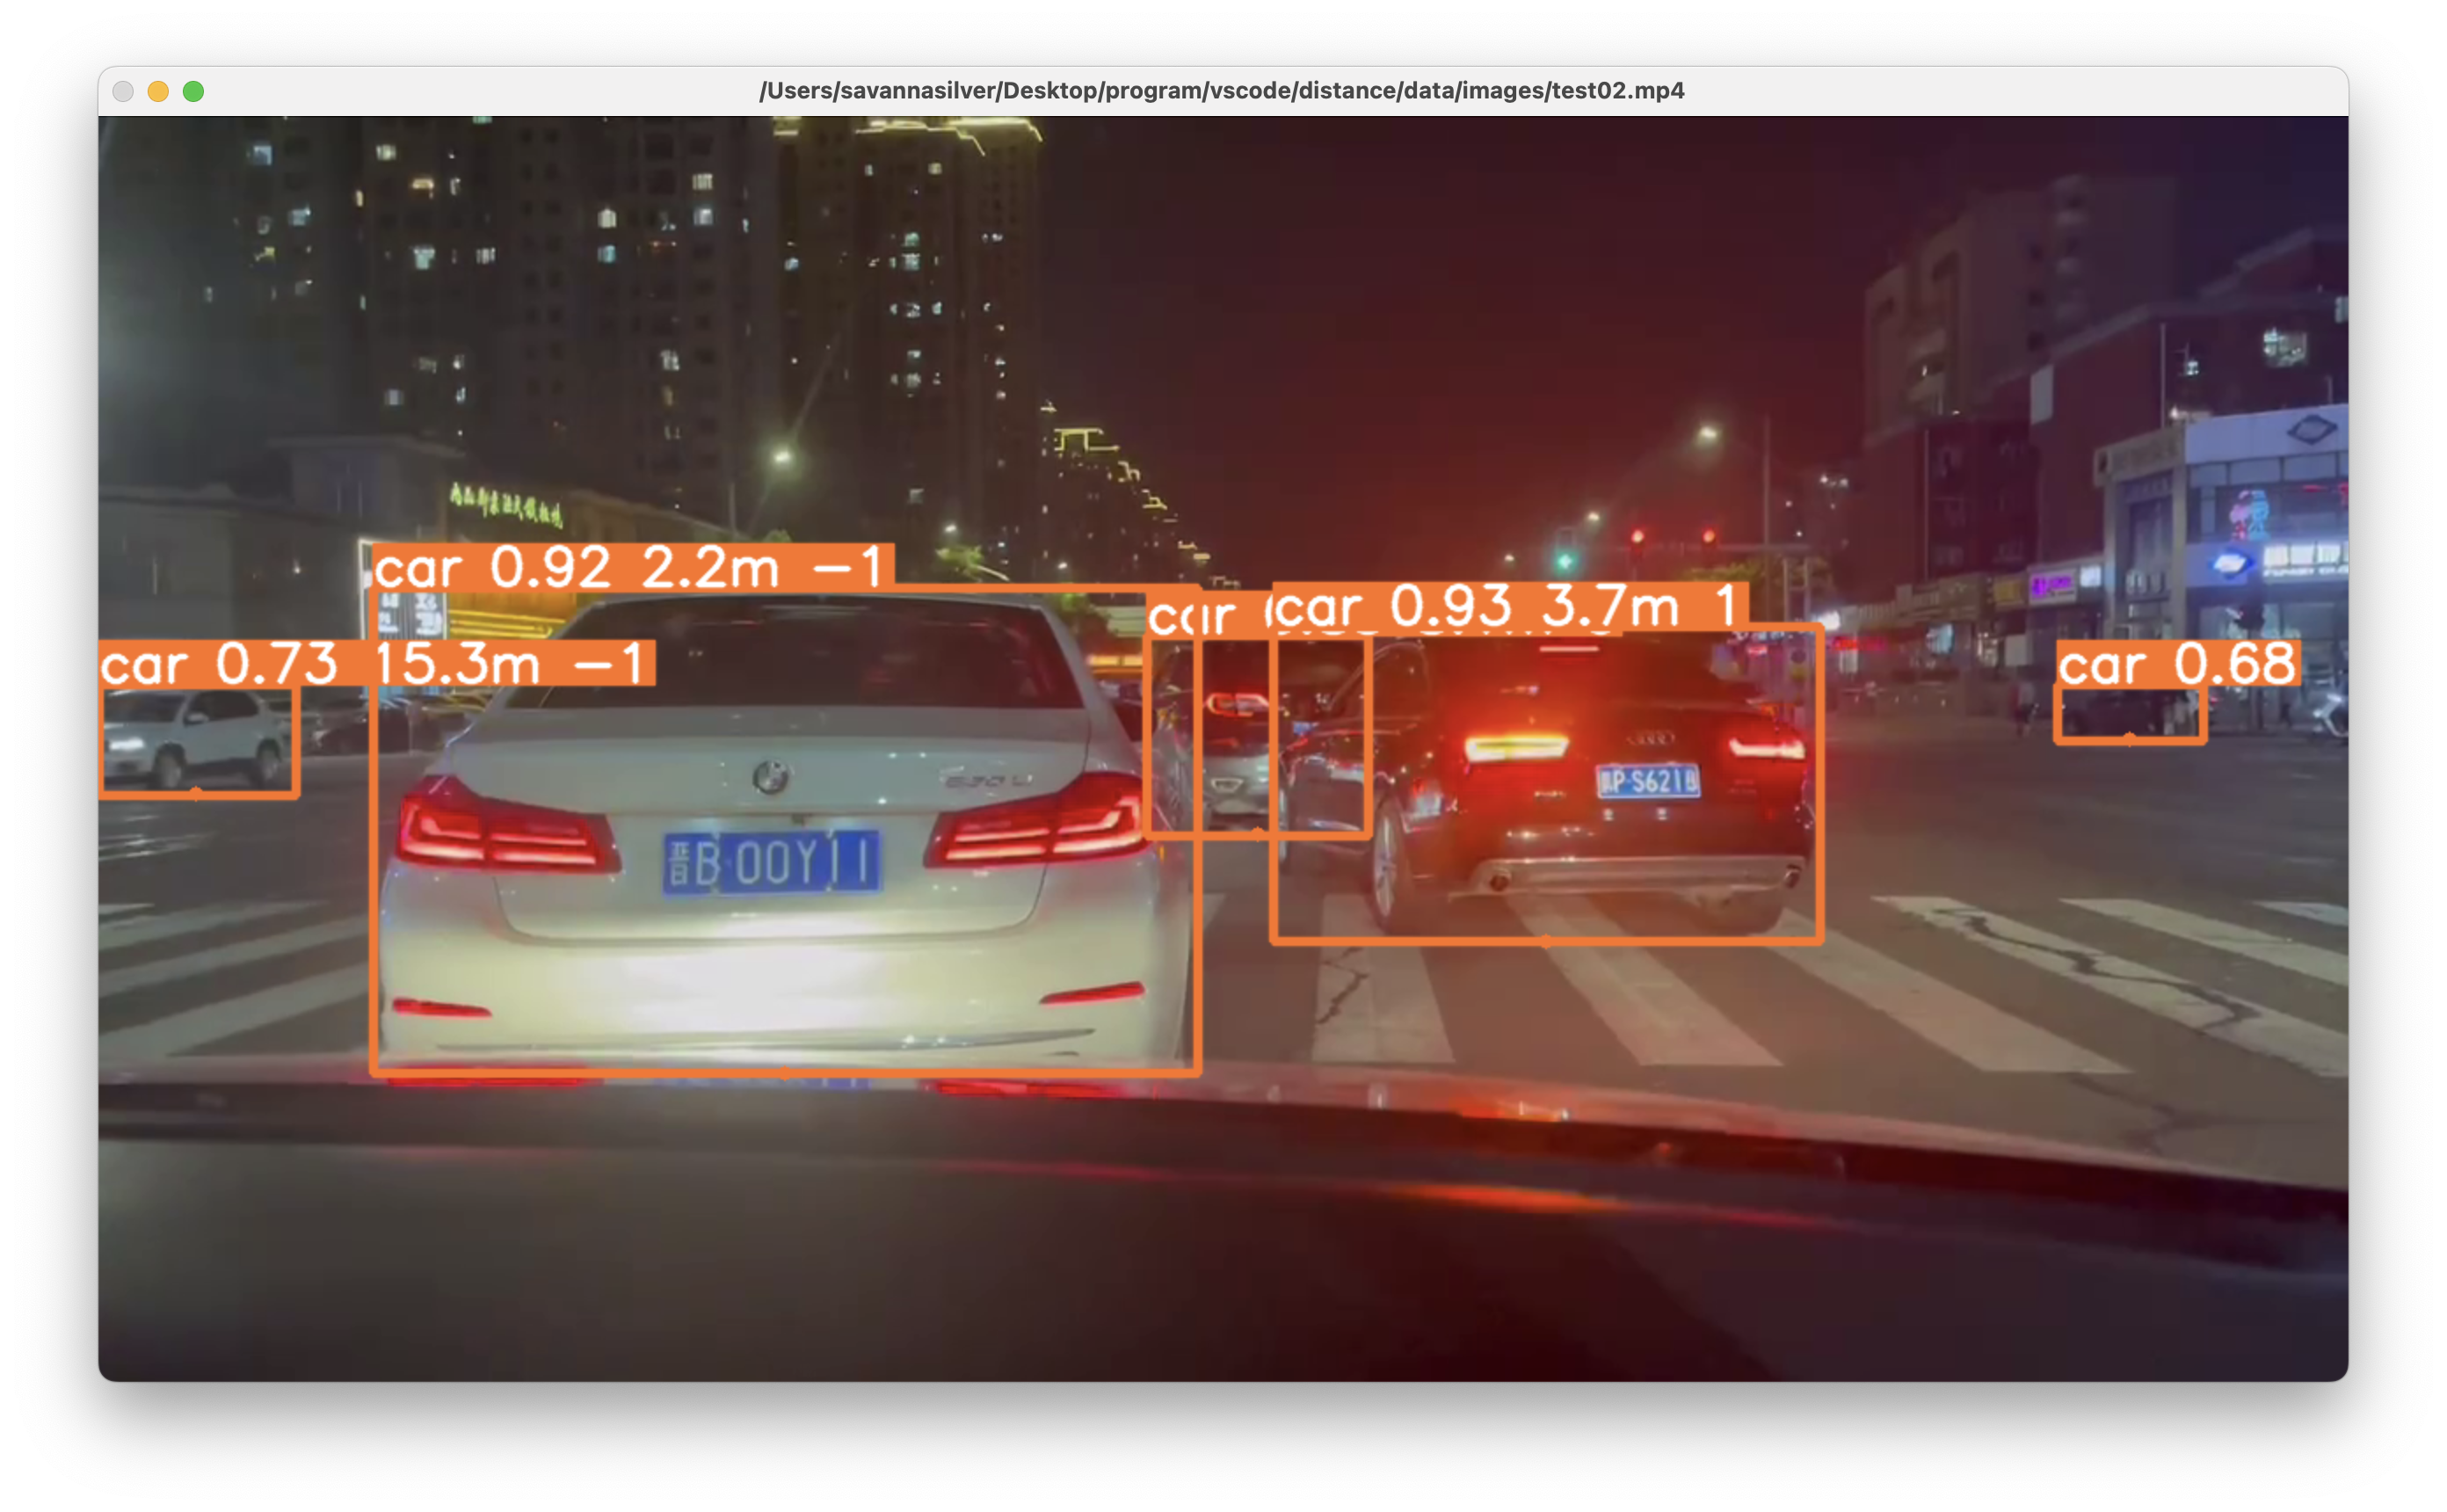Click the green traffic light
Screen dimensions: 2447x1512
tap(1565, 561)
